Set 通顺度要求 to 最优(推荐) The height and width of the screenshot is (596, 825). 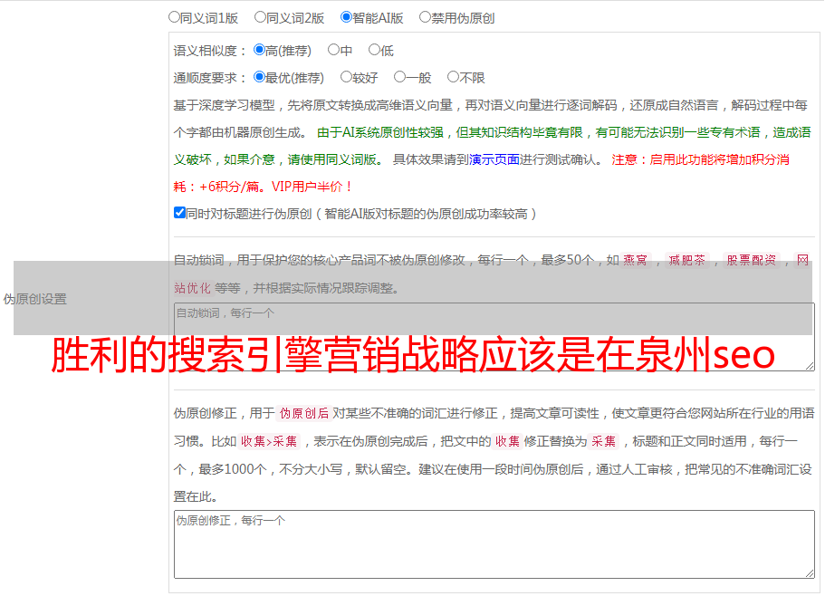[259, 77]
